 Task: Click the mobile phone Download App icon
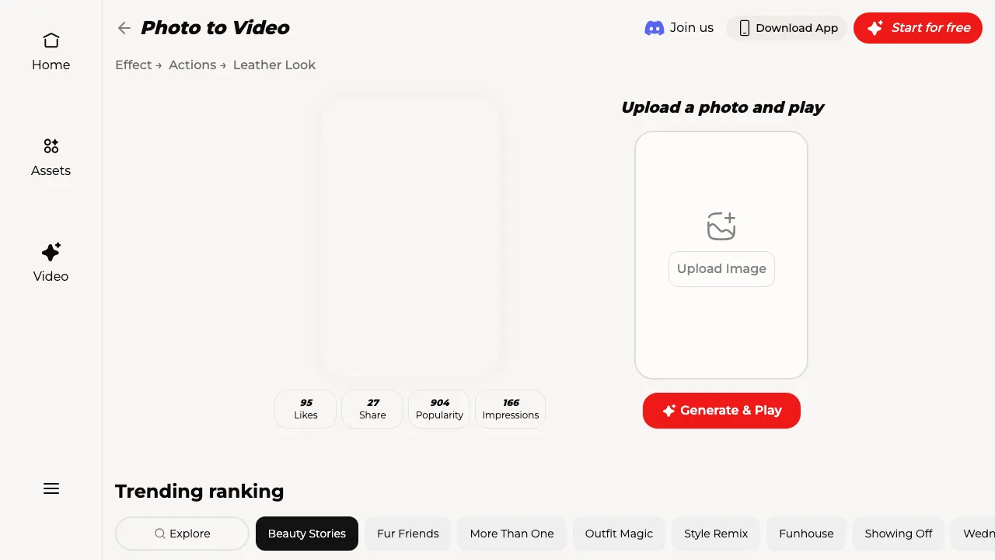[744, 28]
